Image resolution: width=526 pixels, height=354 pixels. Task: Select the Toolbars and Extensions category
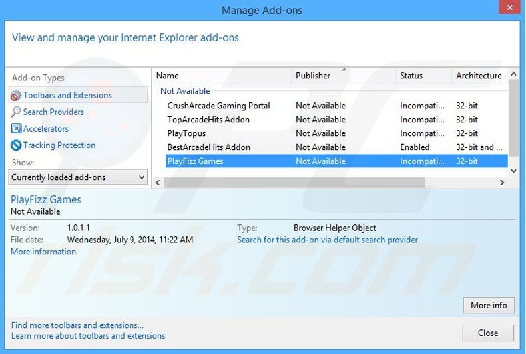coord(78,95)
